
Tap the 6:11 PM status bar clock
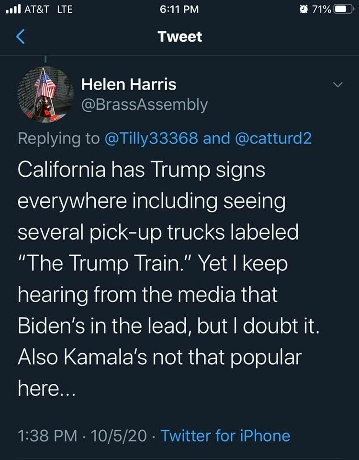coord(179,9)
